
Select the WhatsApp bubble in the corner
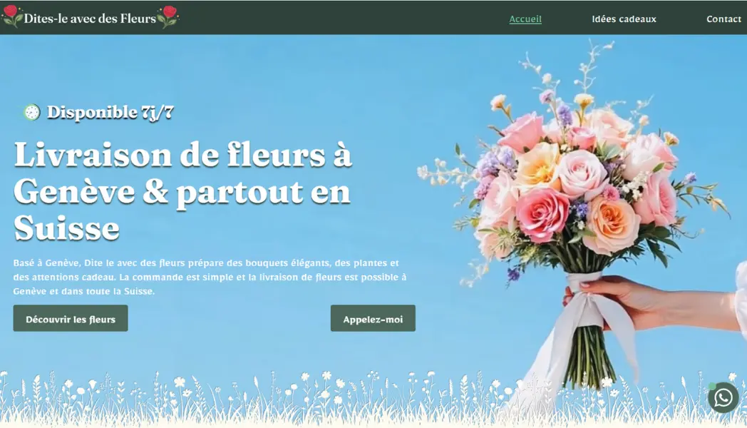point(723,399)
